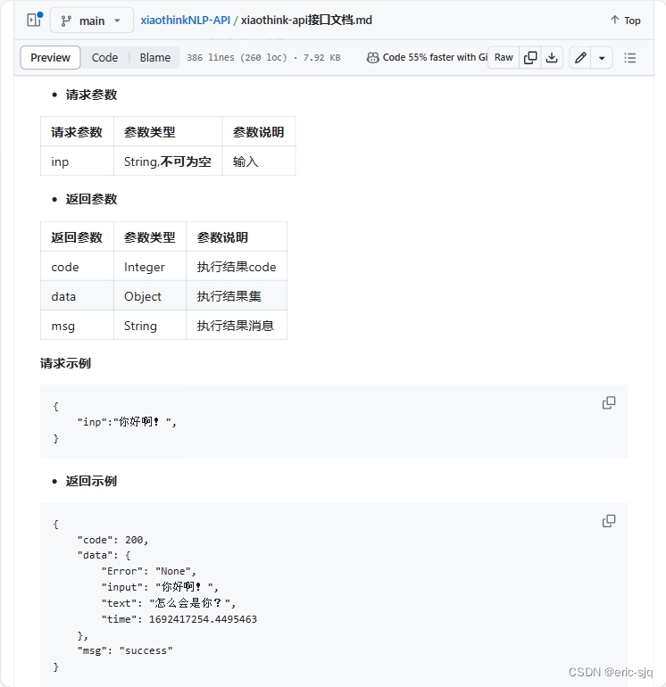
Task: Open the Raw file view
Action: tap(504, 57)
